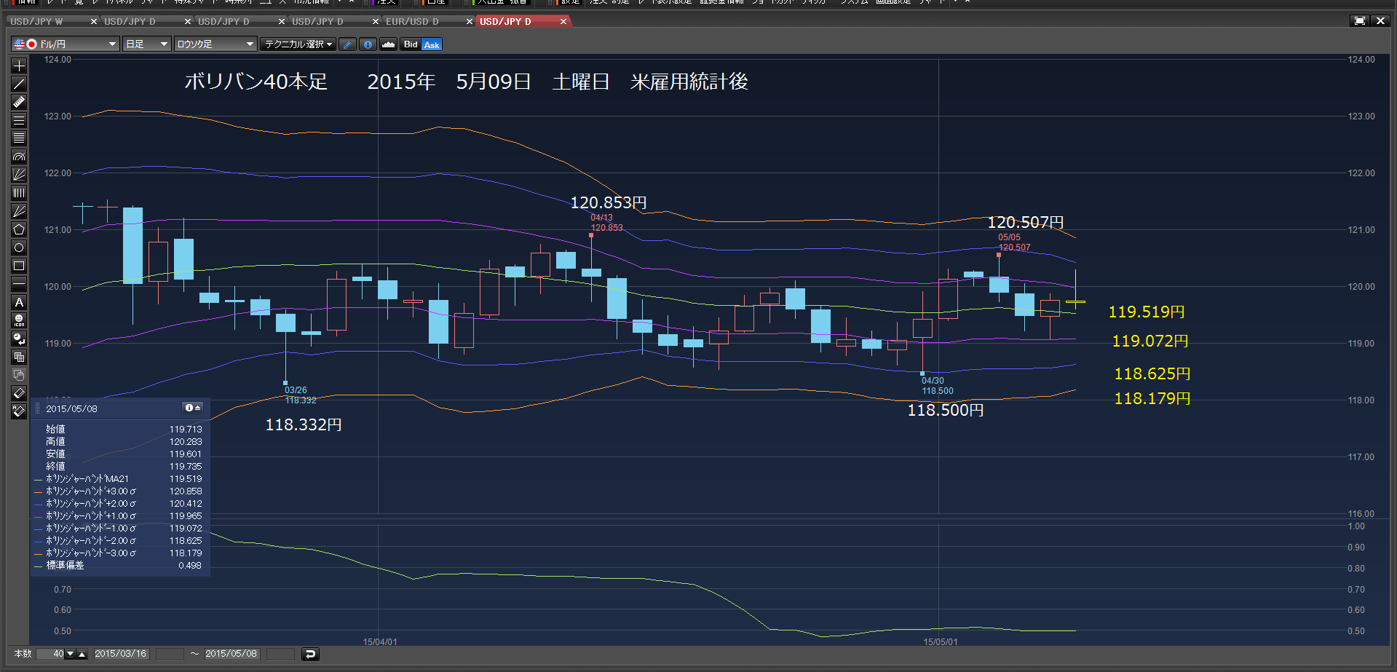This screenshot has height=672, width=1397.
Task: Click the start date field 2015/03/16
Action: [121, 654]
